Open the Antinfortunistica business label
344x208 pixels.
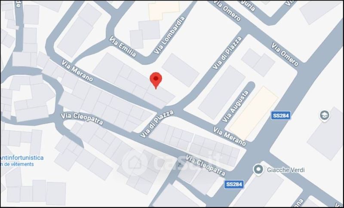tap(22, 158)
